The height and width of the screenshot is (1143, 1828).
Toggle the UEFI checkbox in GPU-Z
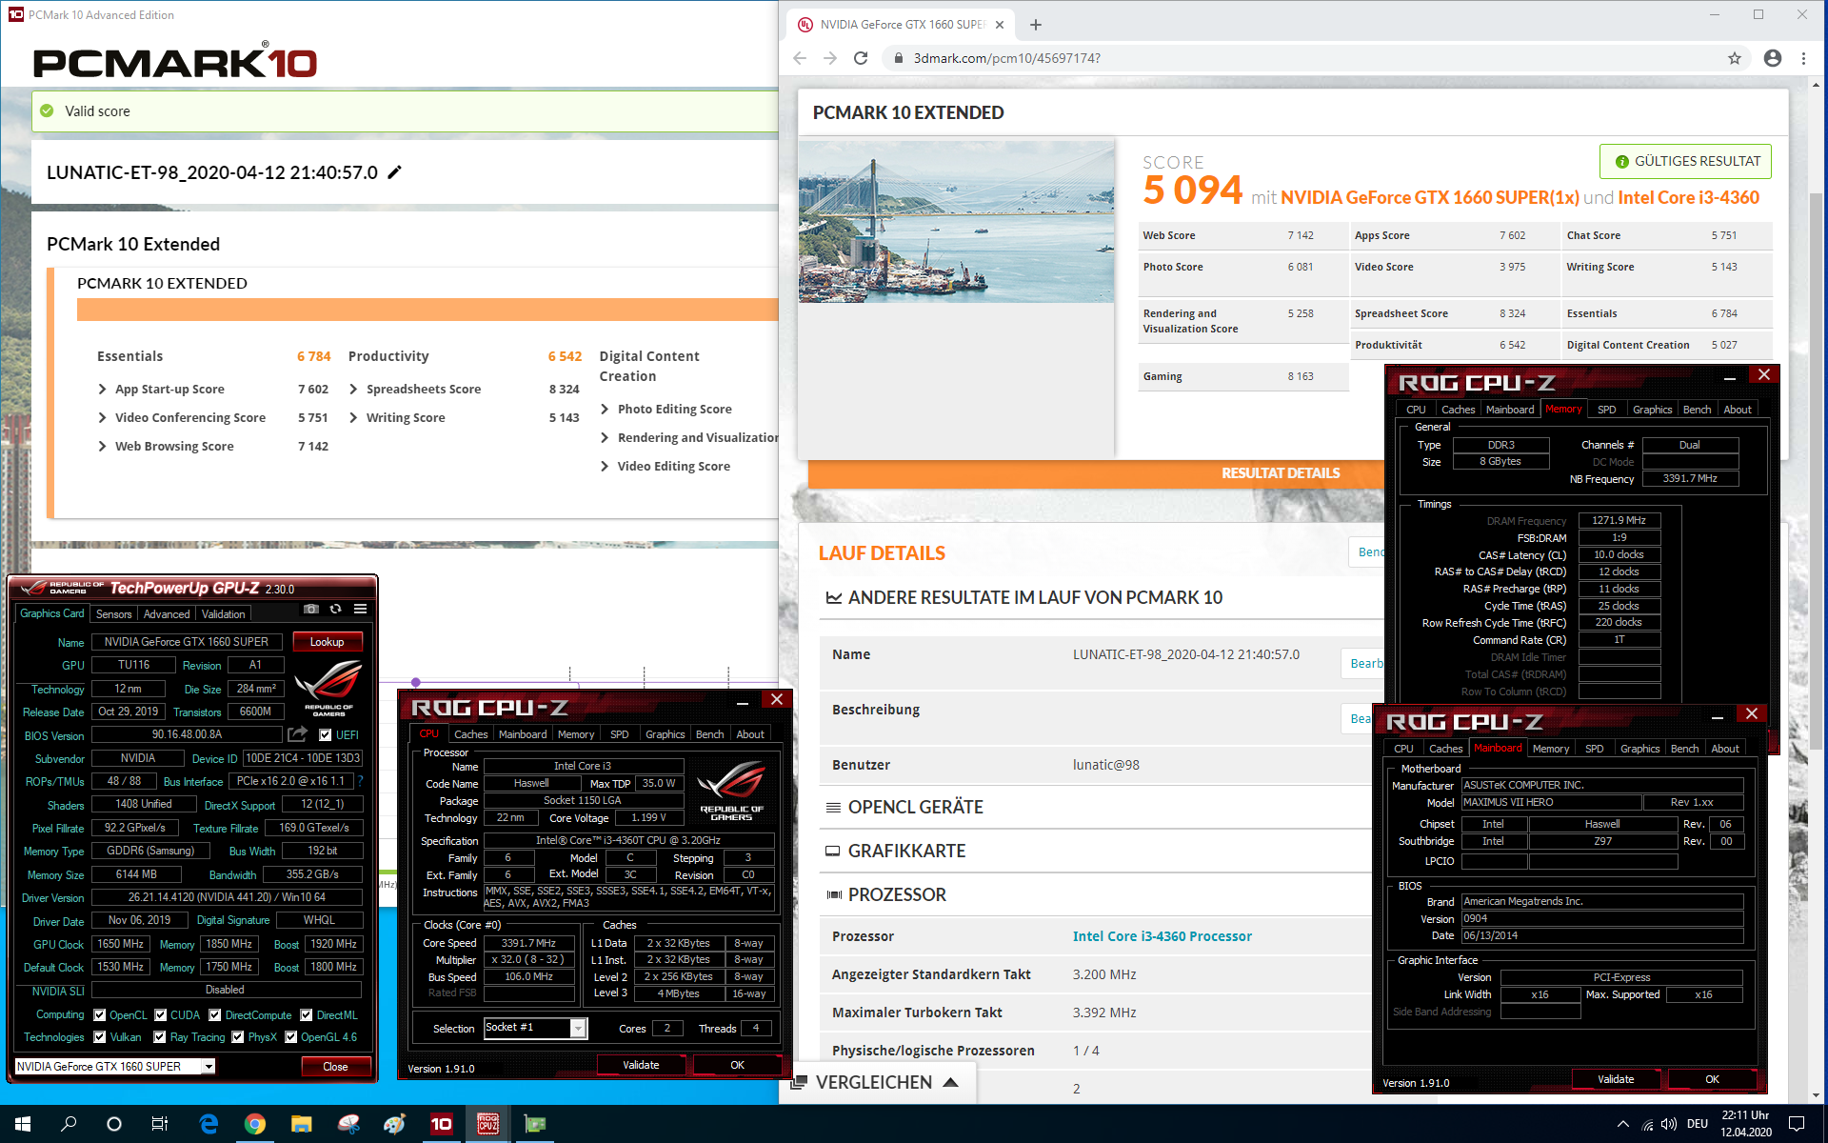[326, 734]
